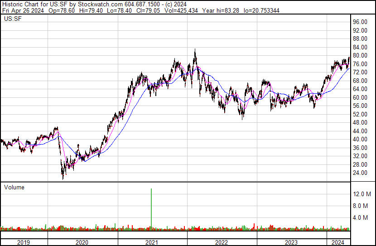The image size is (376, 246).
Task: Click the Op=78.60 open value
Action: coord(62,10)
